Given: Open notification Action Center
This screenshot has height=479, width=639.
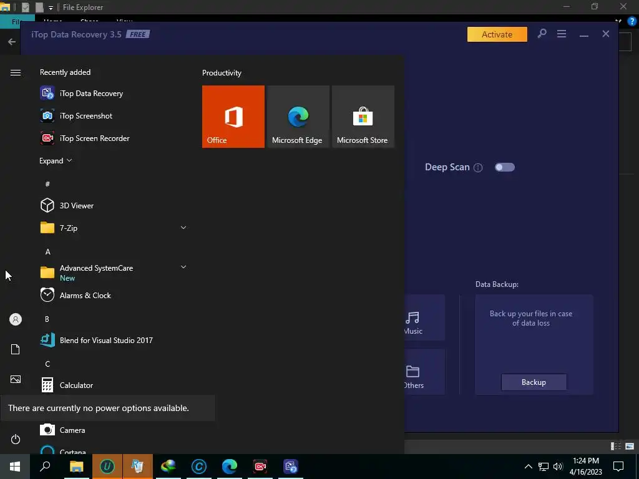Looking at the screenshot, I should (618, 467).
